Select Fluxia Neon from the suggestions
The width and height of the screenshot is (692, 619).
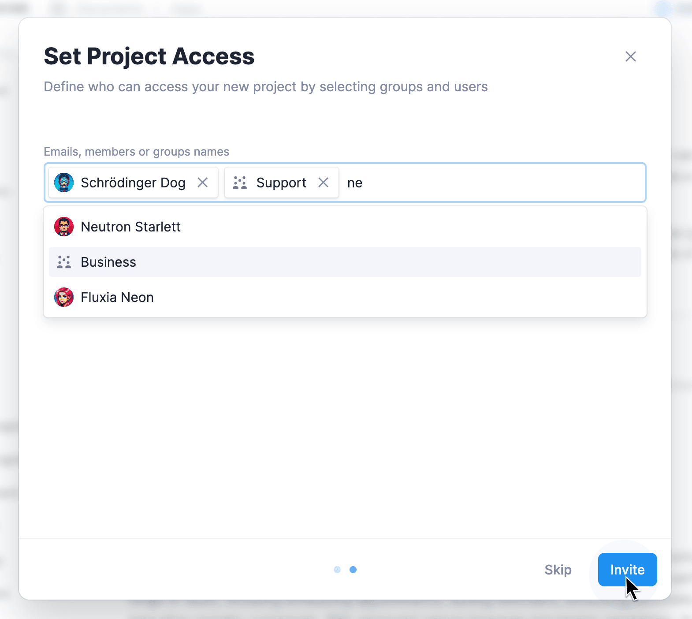117,297
